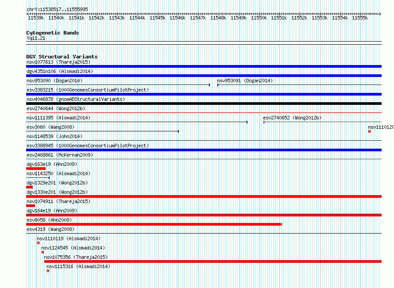Screen dimensions: 394x288
Task: Click the short red nsv1074911 (Thareja2015) bar
Action: pyautogui.click(x=31, y=206)
